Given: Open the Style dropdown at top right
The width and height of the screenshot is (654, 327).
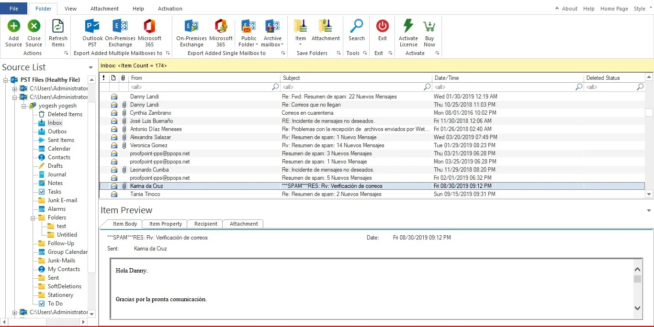Looking at the screenshot, I should [x=642, y=9].
